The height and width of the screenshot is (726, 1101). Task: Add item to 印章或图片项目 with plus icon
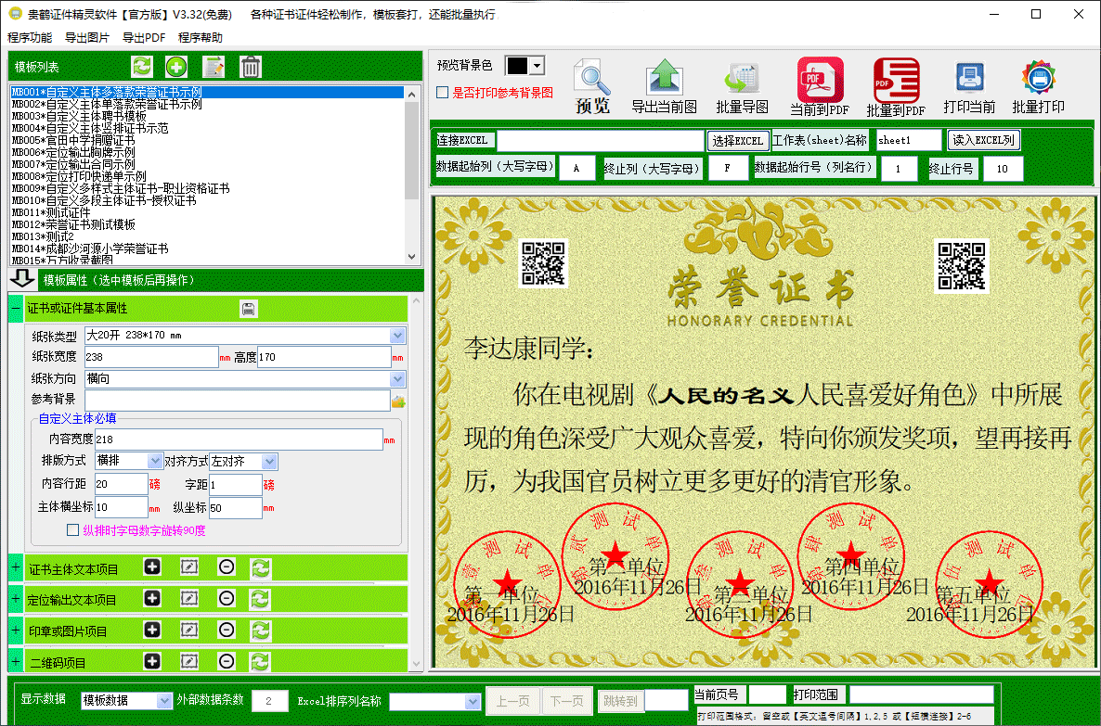tap(152, 630)
